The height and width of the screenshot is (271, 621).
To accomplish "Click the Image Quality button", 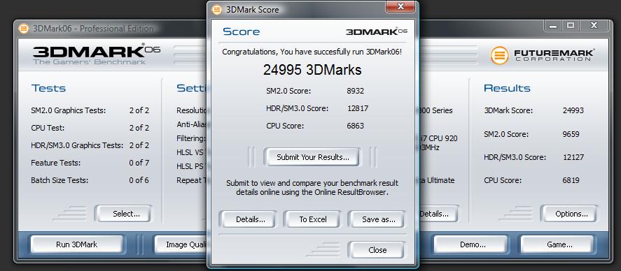I will click(181, 244).
